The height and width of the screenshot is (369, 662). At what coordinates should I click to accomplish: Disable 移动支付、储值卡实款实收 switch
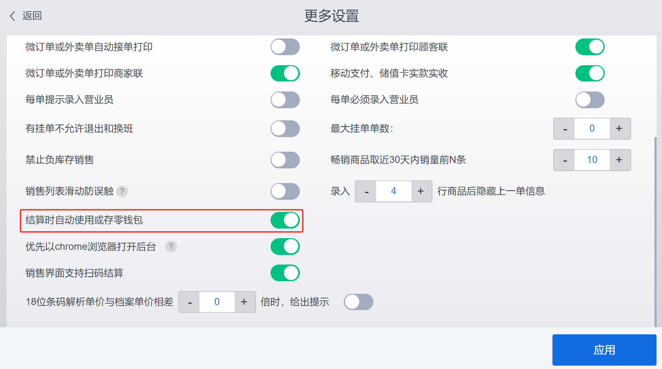tap(590, 74)
